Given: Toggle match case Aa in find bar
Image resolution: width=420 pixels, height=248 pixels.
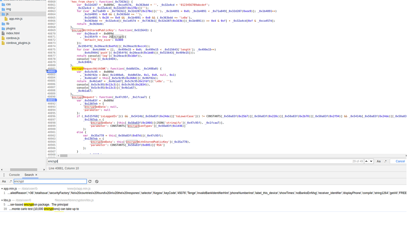Looking at the screenshot, I should coord(379,161).
